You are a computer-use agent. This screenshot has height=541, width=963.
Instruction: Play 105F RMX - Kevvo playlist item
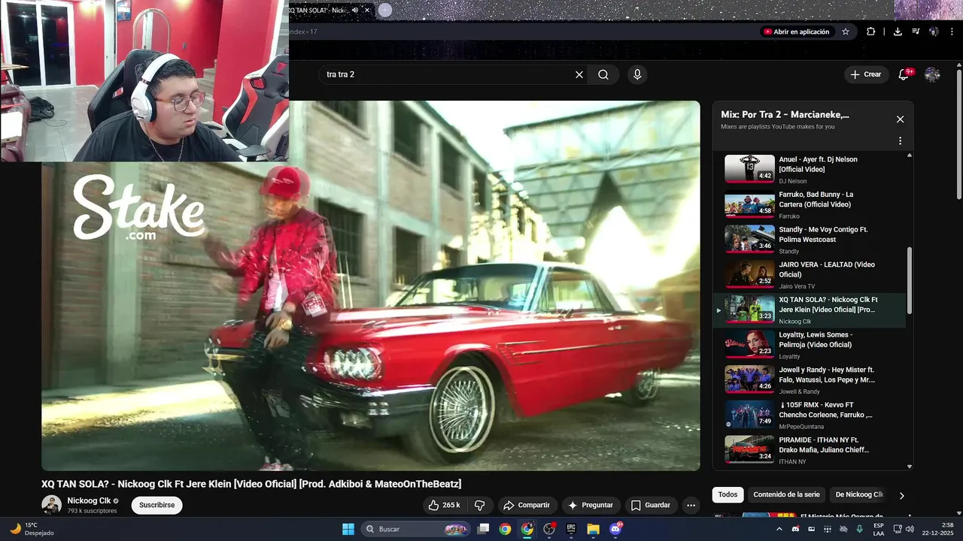pyautogui.click(x=809, y=416)
